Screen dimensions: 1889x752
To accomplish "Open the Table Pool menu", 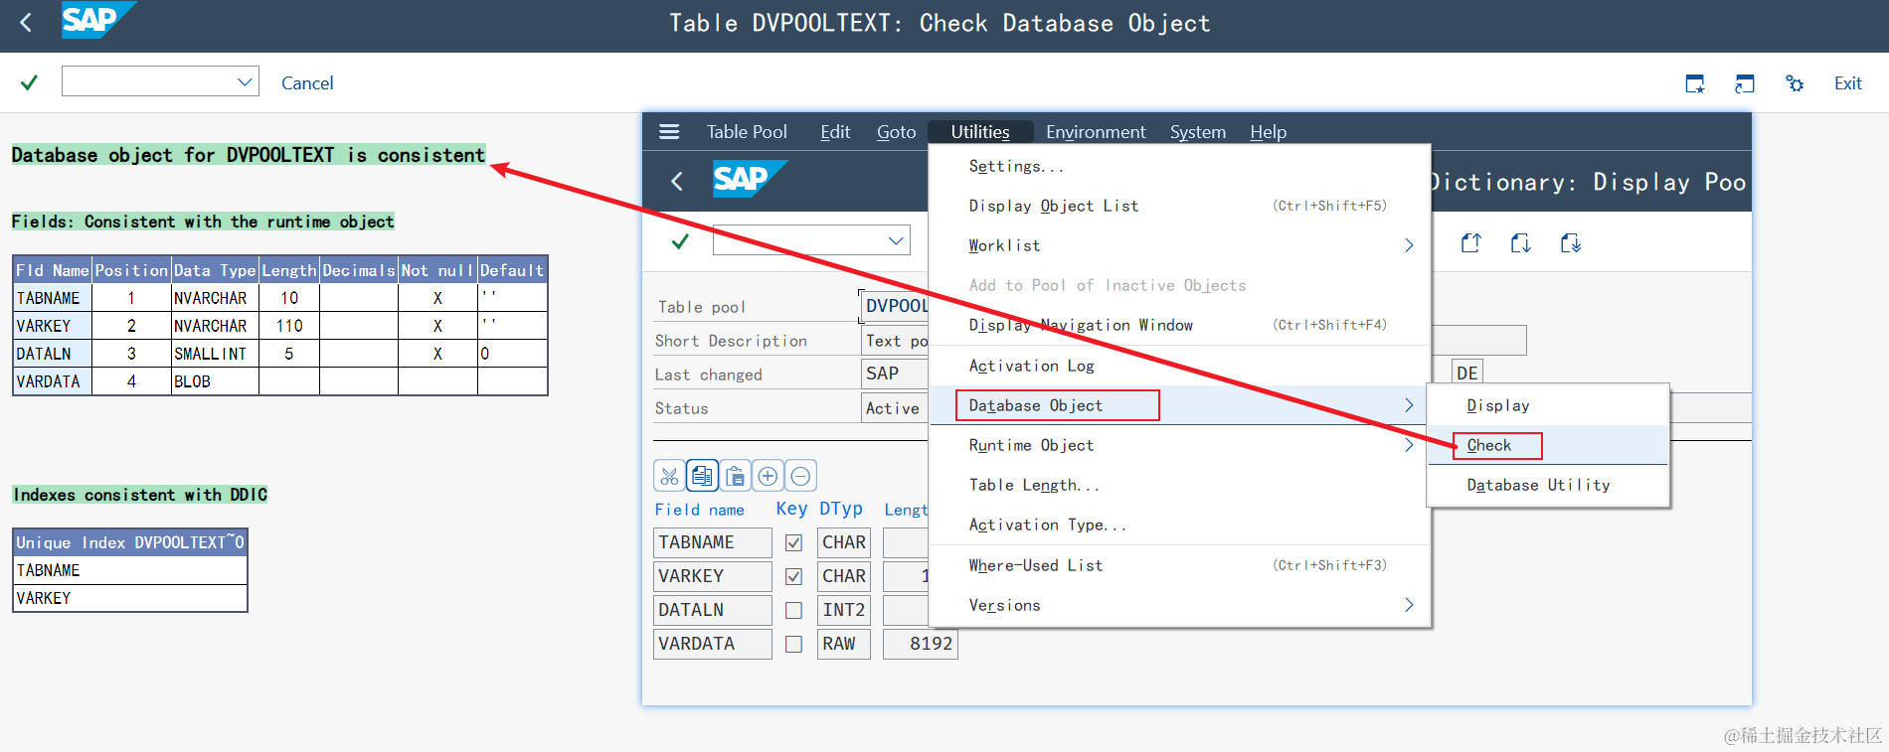I will point(747,132).
